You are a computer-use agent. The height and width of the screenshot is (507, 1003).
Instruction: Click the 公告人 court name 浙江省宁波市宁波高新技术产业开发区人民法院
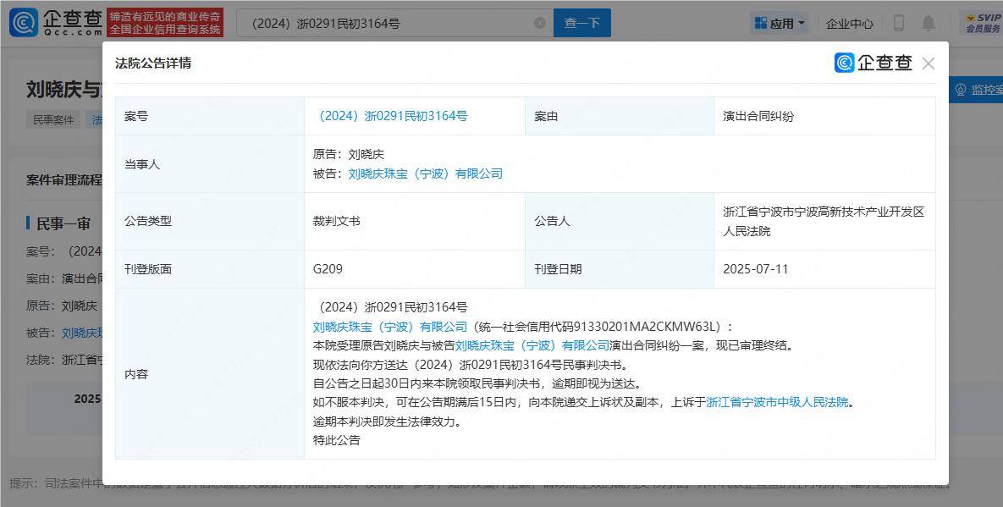point(824,221)
